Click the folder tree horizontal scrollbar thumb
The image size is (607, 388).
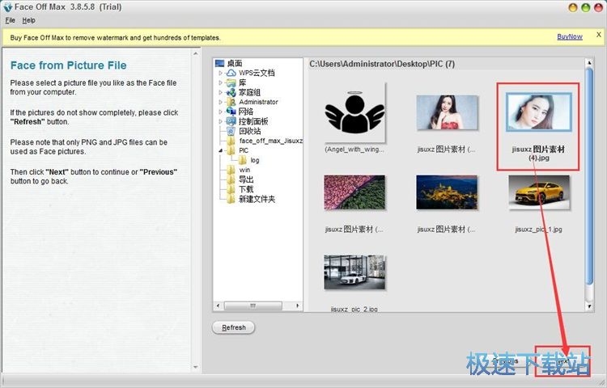coord(253,306)
